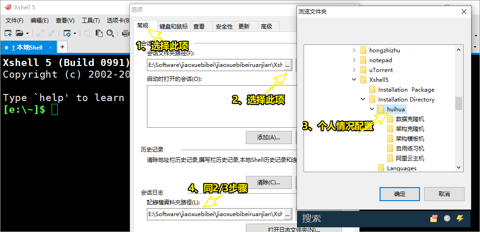Click the 搜索 search bar

point(383,218)
